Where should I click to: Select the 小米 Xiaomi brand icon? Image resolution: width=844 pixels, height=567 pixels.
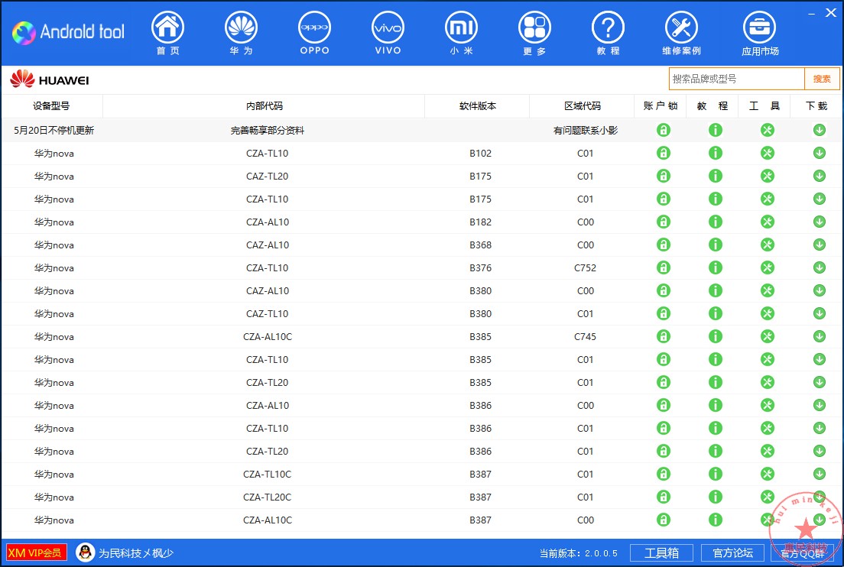click(x=461, y=32)
